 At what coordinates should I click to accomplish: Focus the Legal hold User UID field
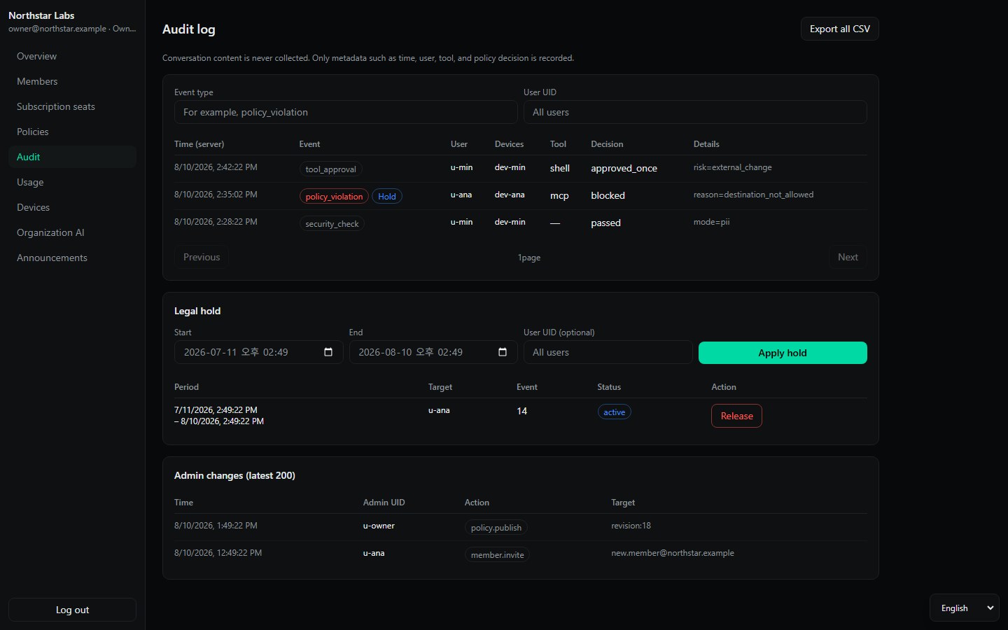pyautogui.click(x=608, y=352)
